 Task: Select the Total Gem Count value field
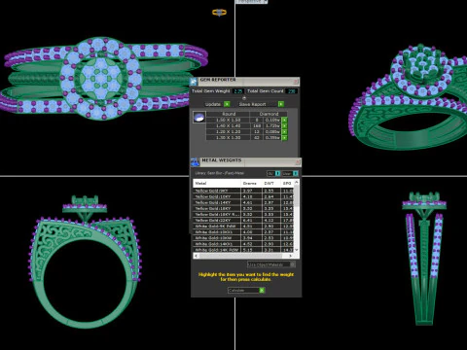(x=292, y=91)
